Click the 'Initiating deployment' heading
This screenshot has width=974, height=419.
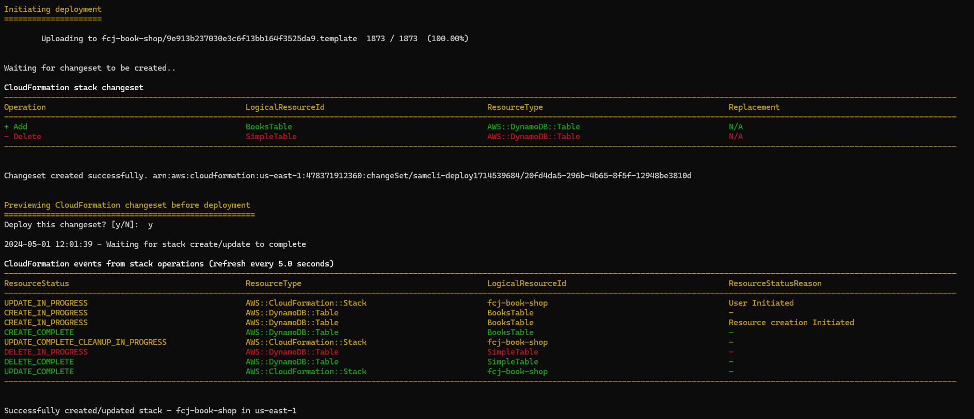coord(53,9)
